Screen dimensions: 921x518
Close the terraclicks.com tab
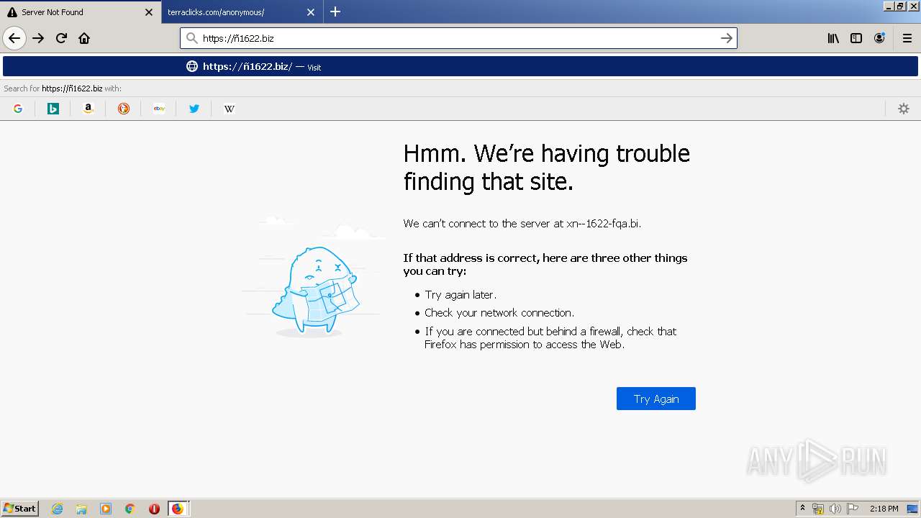(311, 12)
